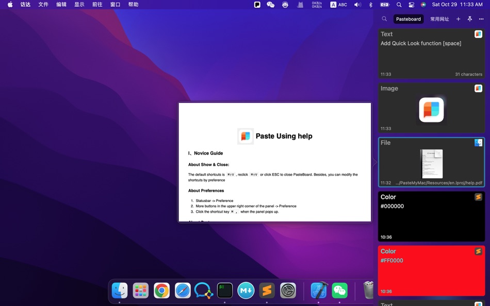The width and height of the screenshot is (490, 306).
Task: Launch Sublime Text from the Dock
Action: coord(267,291)
